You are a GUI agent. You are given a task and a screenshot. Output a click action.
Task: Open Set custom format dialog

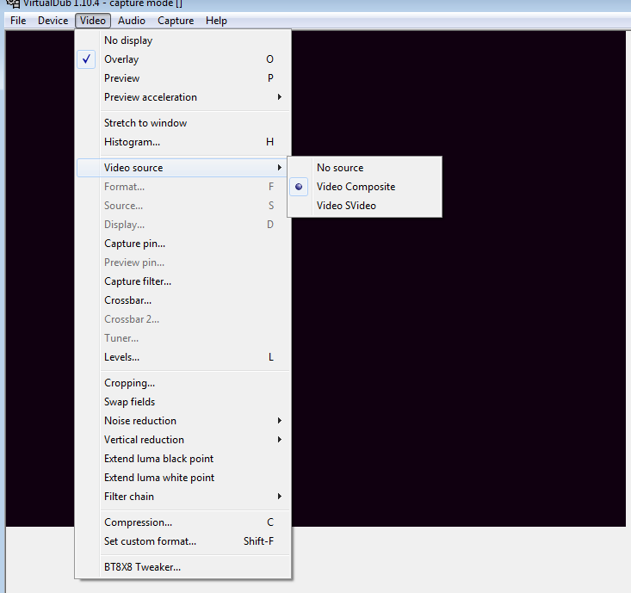coord(183,541)
